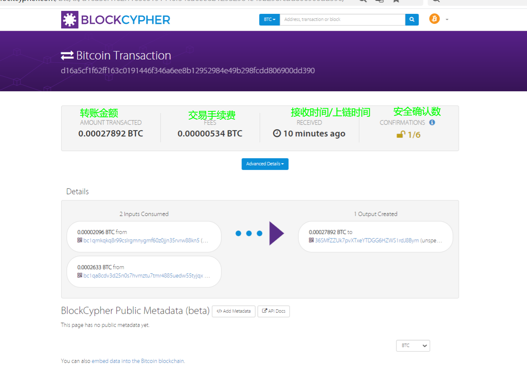Click the BlockCypher logo
The image size is (527, 367).
[x=116, y=20]
